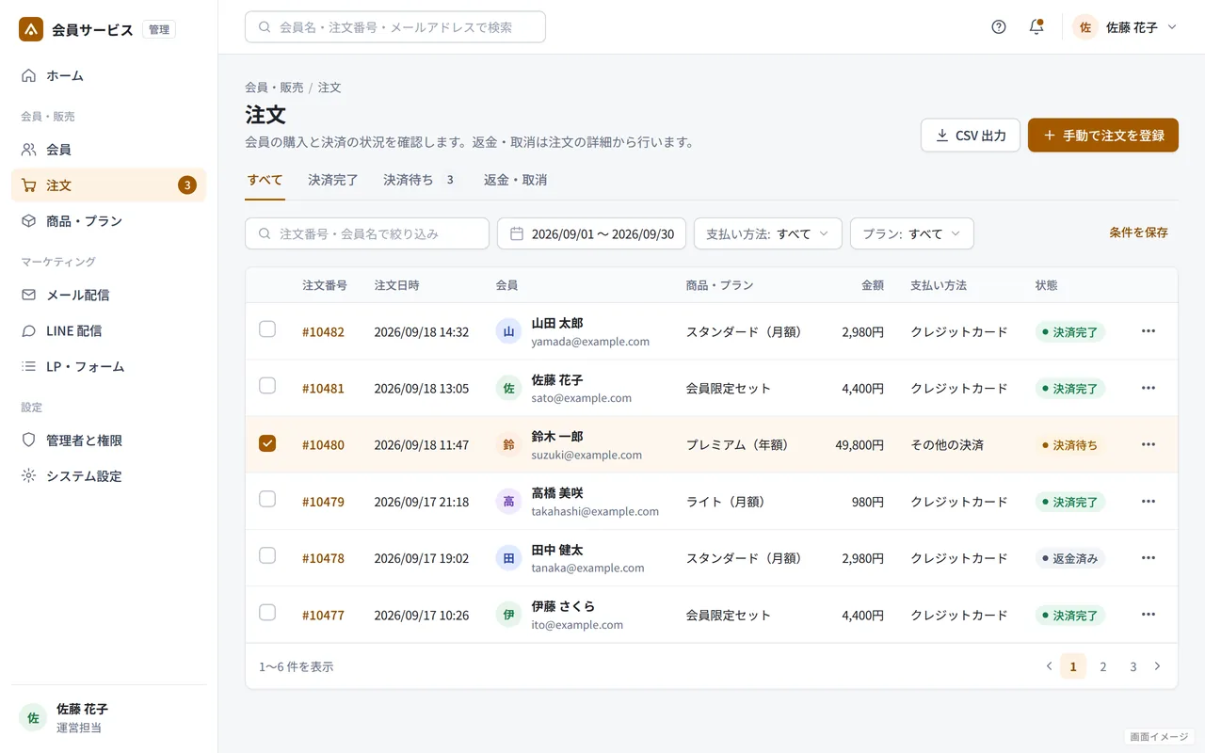Viewport: 1205px width, 753px height.
Task: Open the プラン filter dropdown
Action: click(912, 233)
